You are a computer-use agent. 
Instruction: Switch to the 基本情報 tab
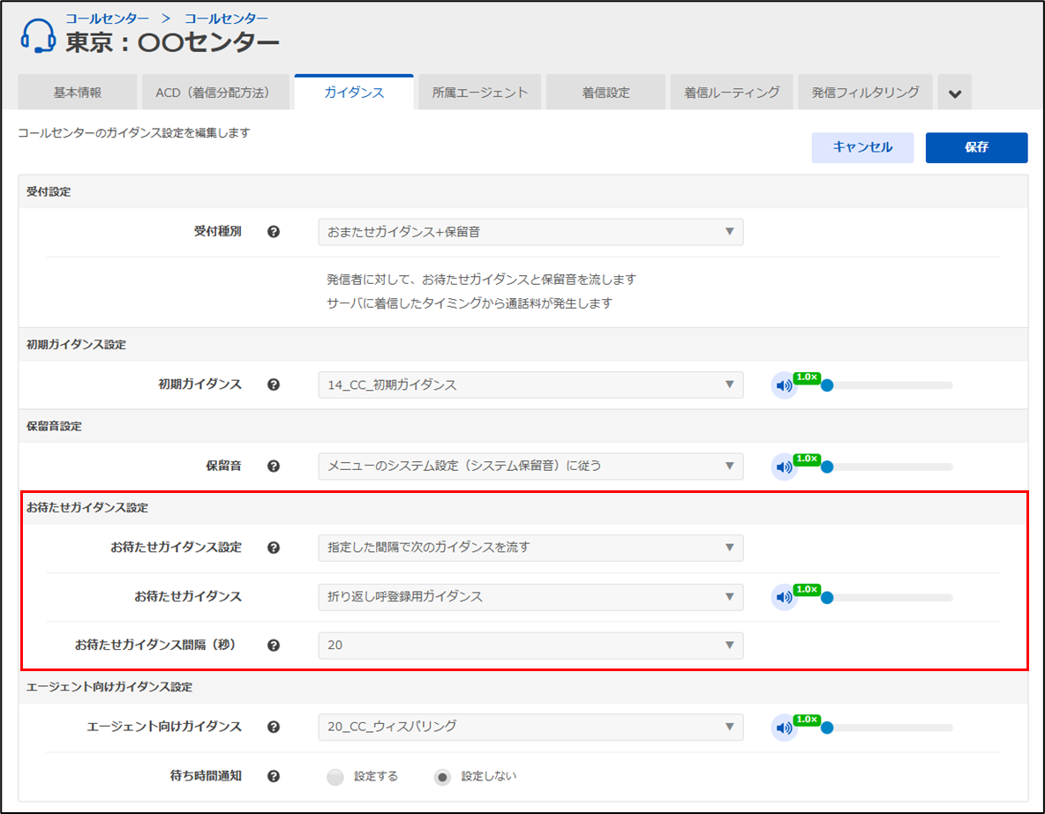coord(78,93)
